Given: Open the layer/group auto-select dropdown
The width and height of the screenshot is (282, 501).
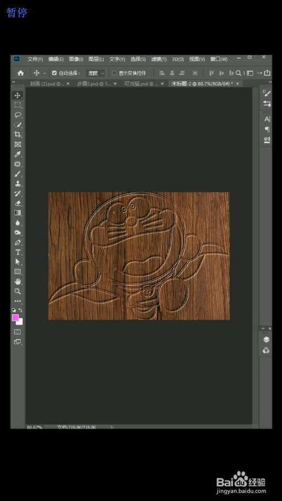Looking at the screenshot, I should 96,73.
